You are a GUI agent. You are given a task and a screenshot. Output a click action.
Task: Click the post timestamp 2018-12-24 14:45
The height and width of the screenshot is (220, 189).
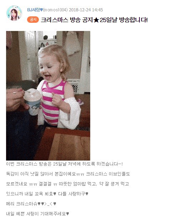86,10
